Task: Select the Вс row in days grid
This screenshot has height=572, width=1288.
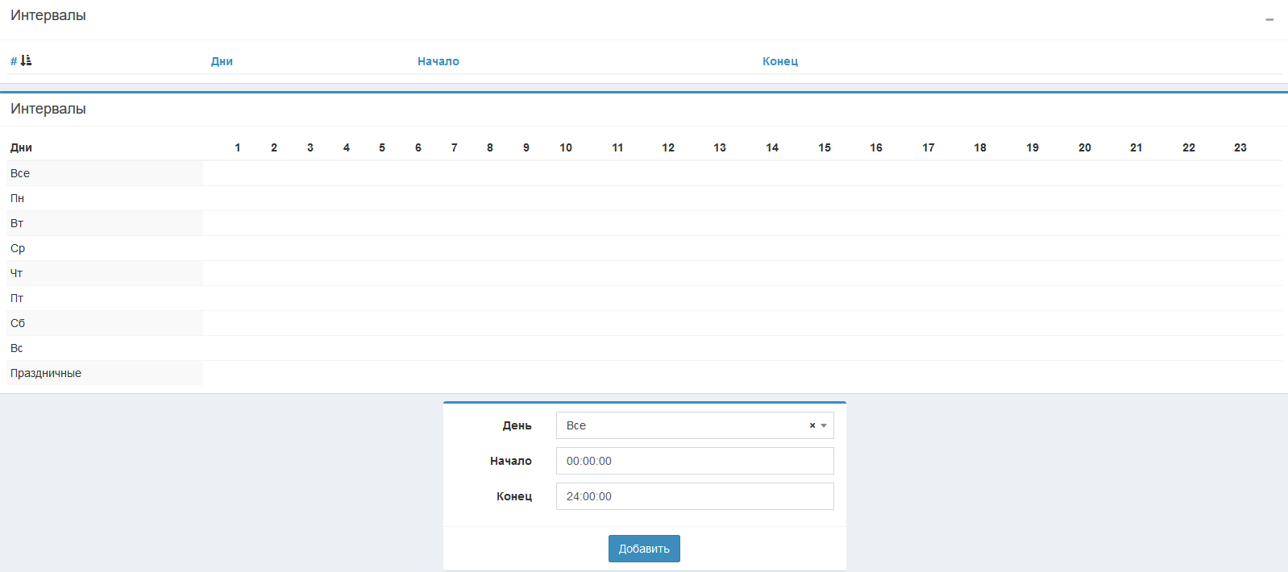Action: point(17,348)
